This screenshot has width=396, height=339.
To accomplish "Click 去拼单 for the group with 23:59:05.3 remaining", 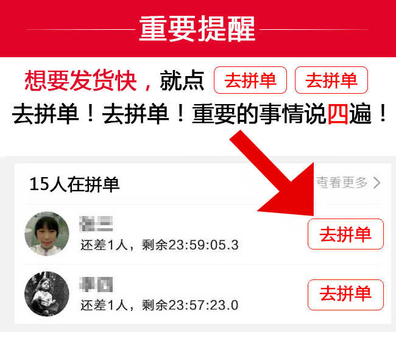I will [x=345, y=234].
